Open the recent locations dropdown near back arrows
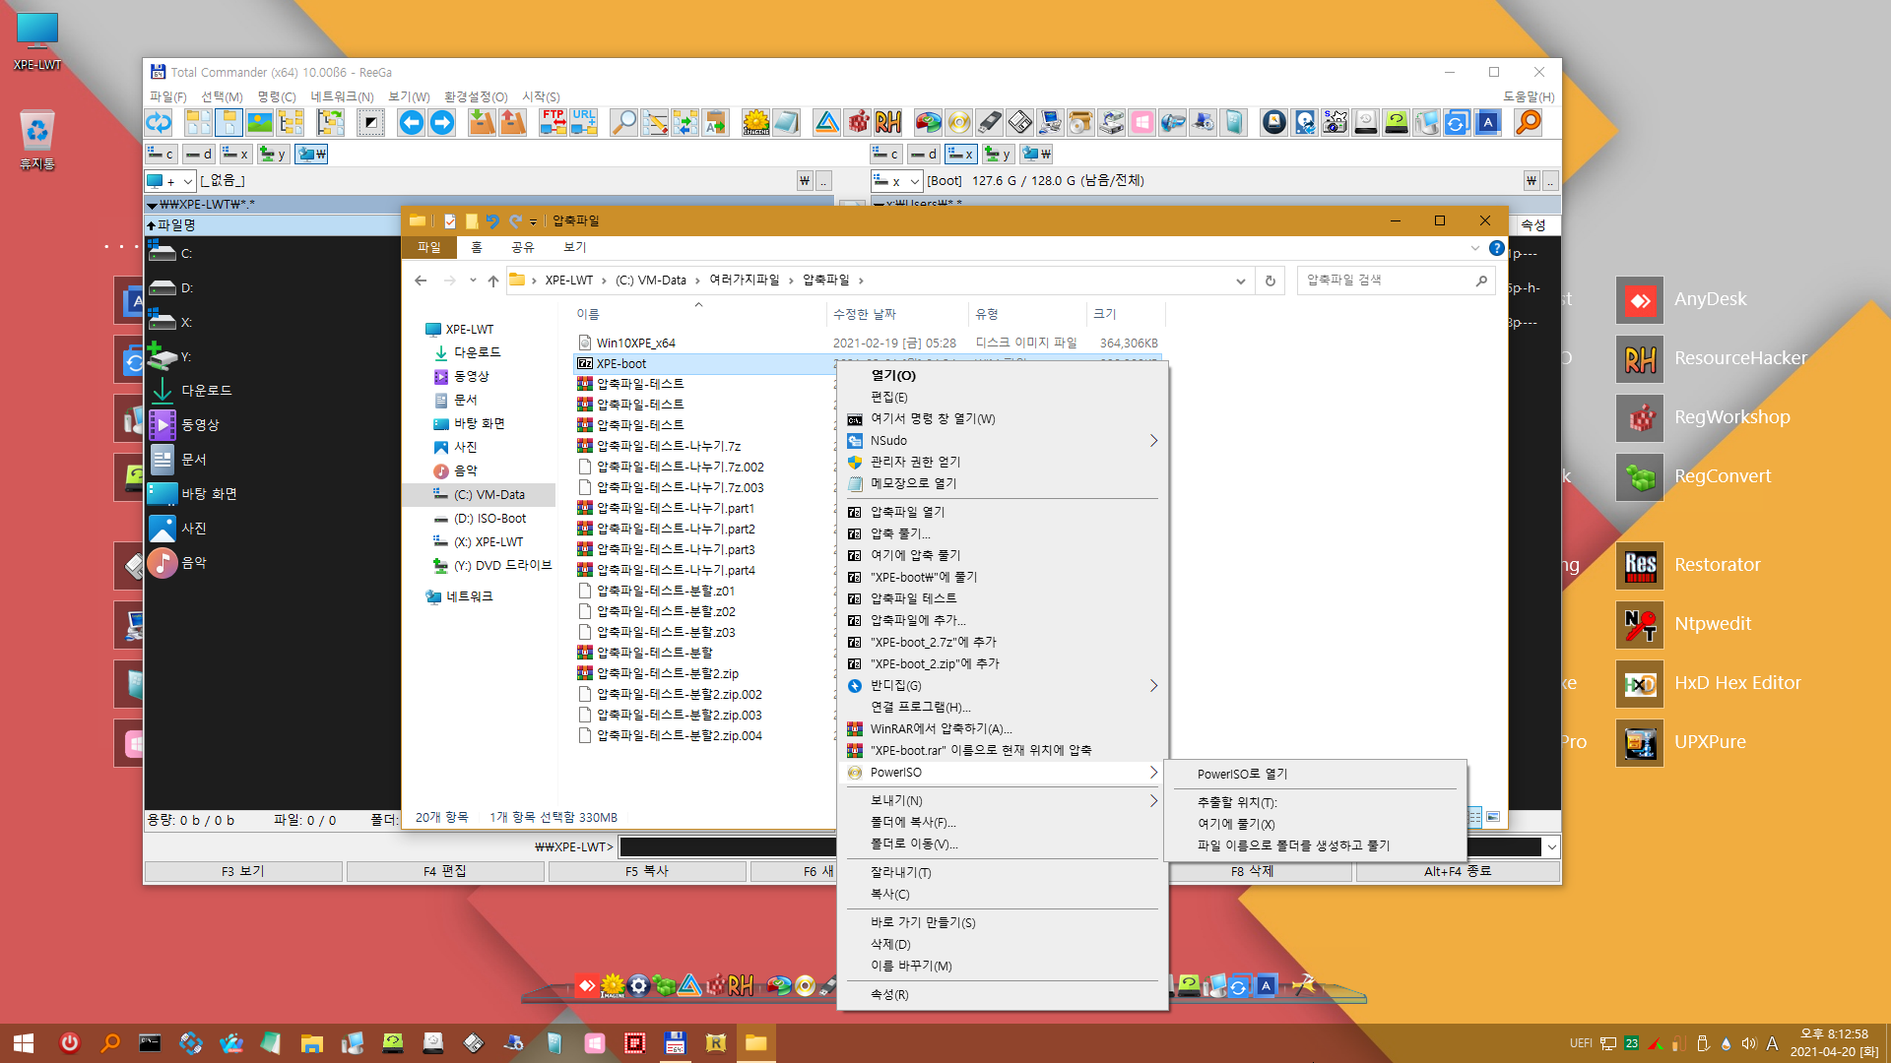This screenshot has height=1063, width=1891. pyautogui.click(x=473, y=281)
